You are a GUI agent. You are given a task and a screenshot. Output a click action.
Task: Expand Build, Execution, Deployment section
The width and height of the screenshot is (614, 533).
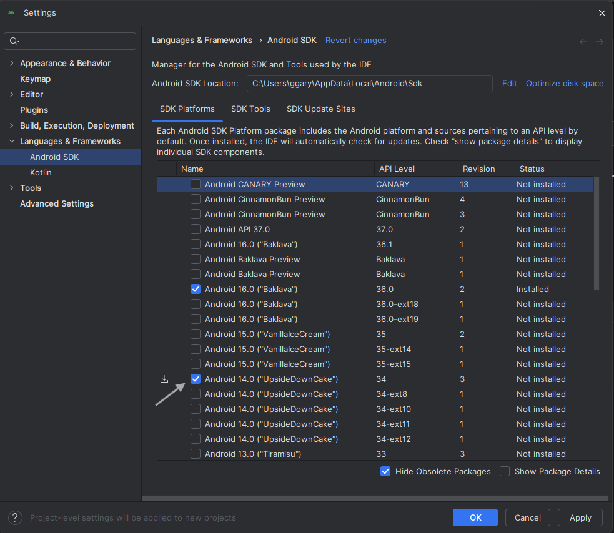click(x=11, y=125)
